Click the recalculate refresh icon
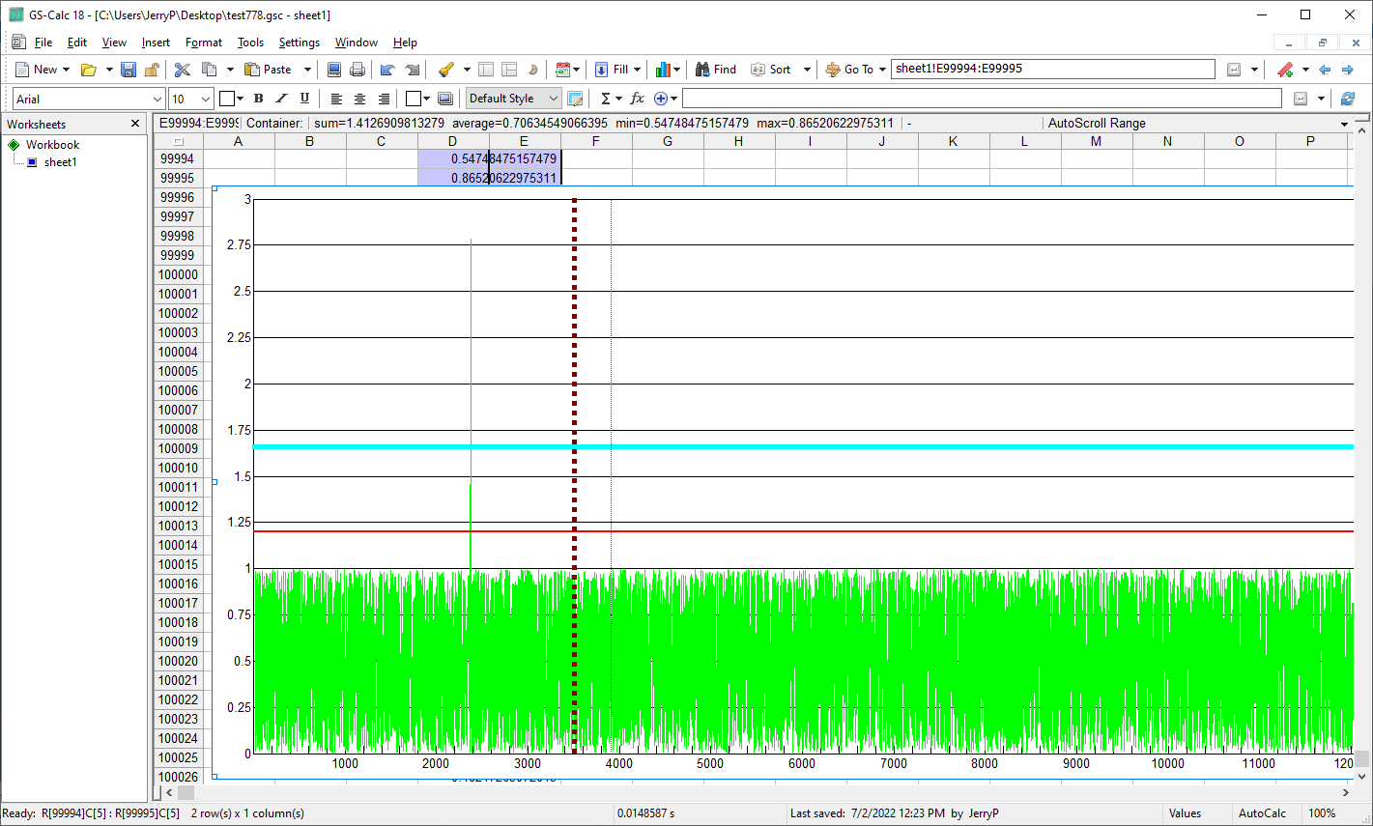1373x826 pixels. [1348, 99]
